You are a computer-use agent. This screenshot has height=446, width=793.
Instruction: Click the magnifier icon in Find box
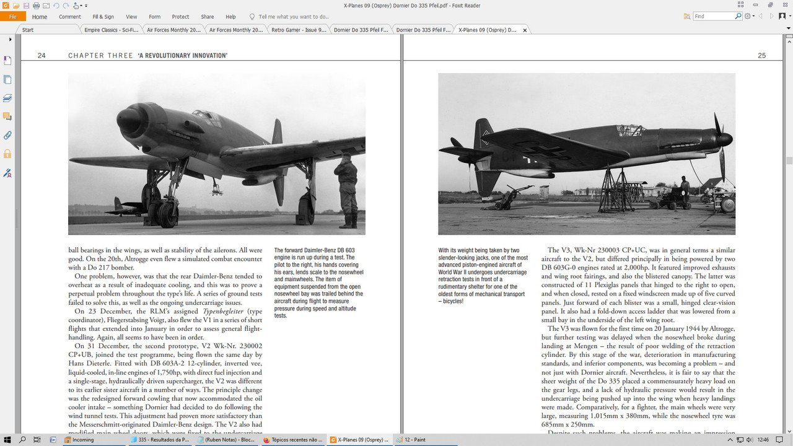[738, 16]
